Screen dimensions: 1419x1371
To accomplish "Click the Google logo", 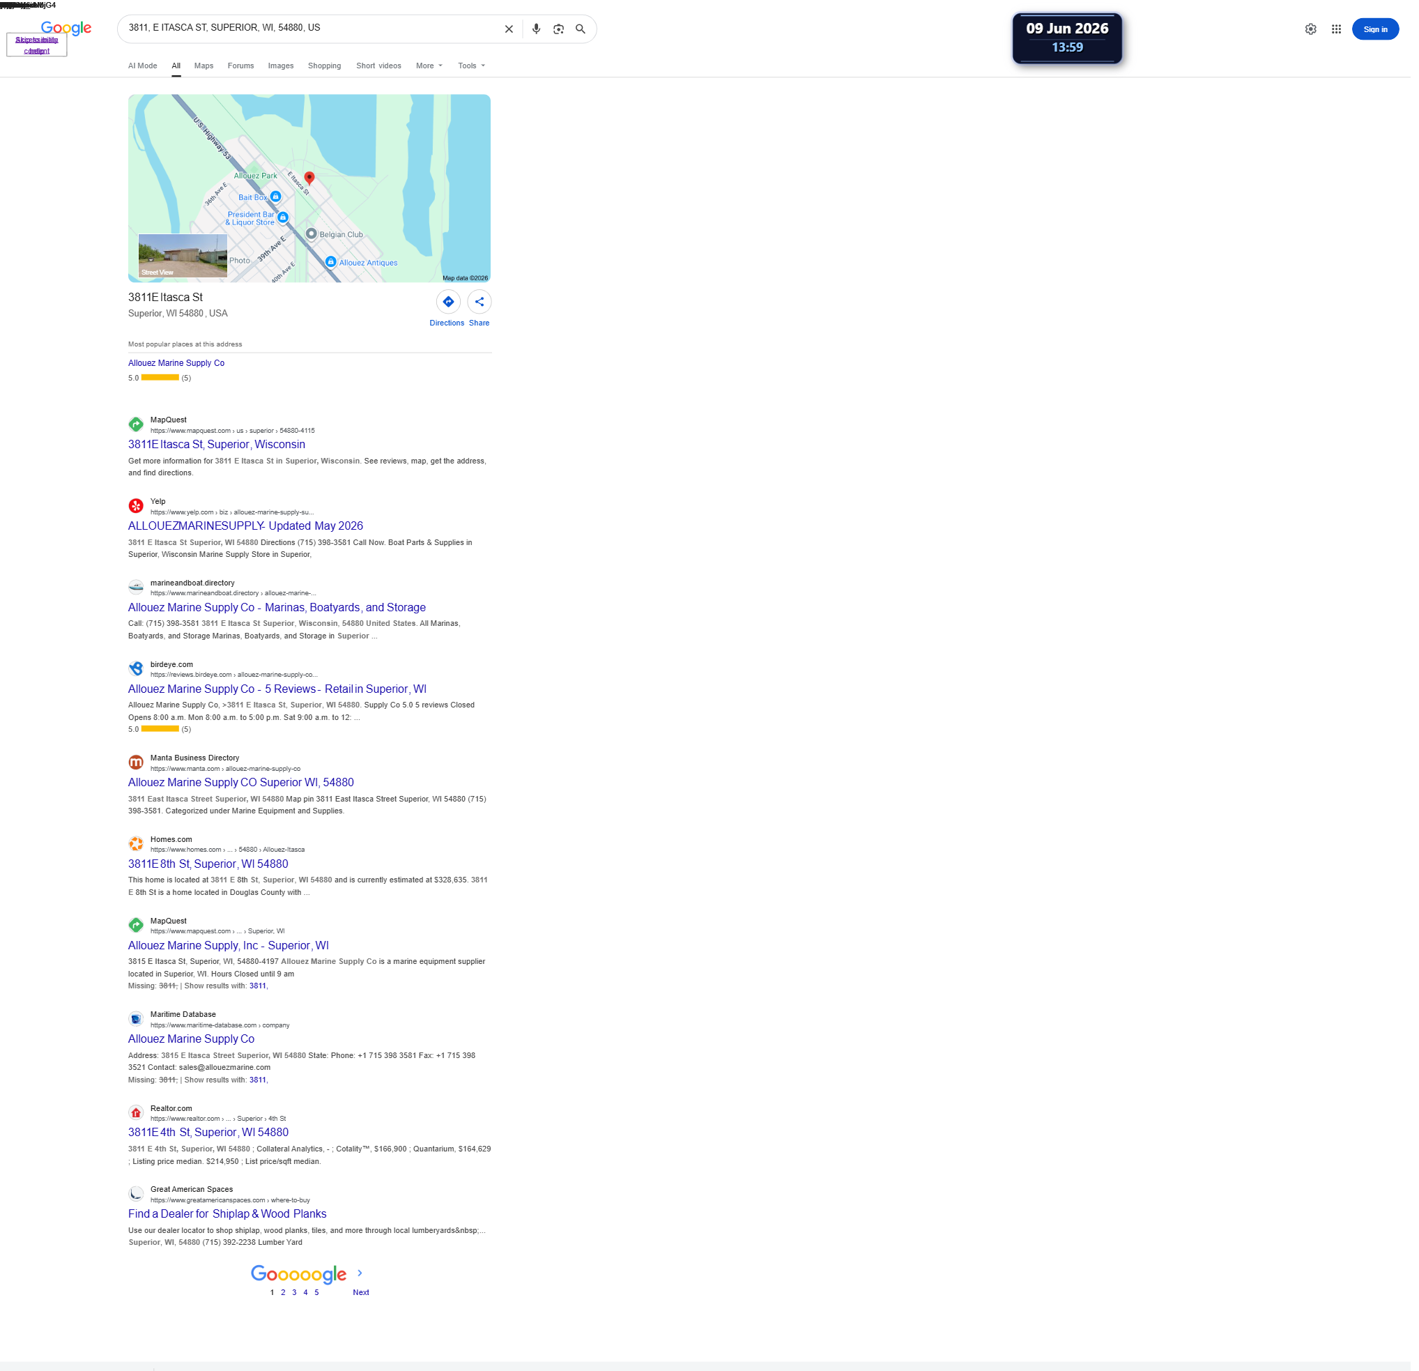I will (x=67, y=29).
